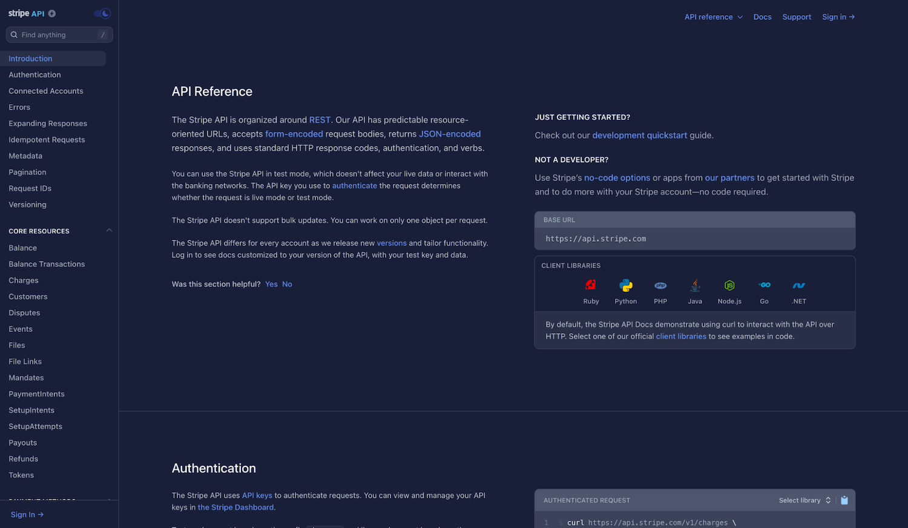Open Tokens in sidebar
908x528 pixels.
21,475
